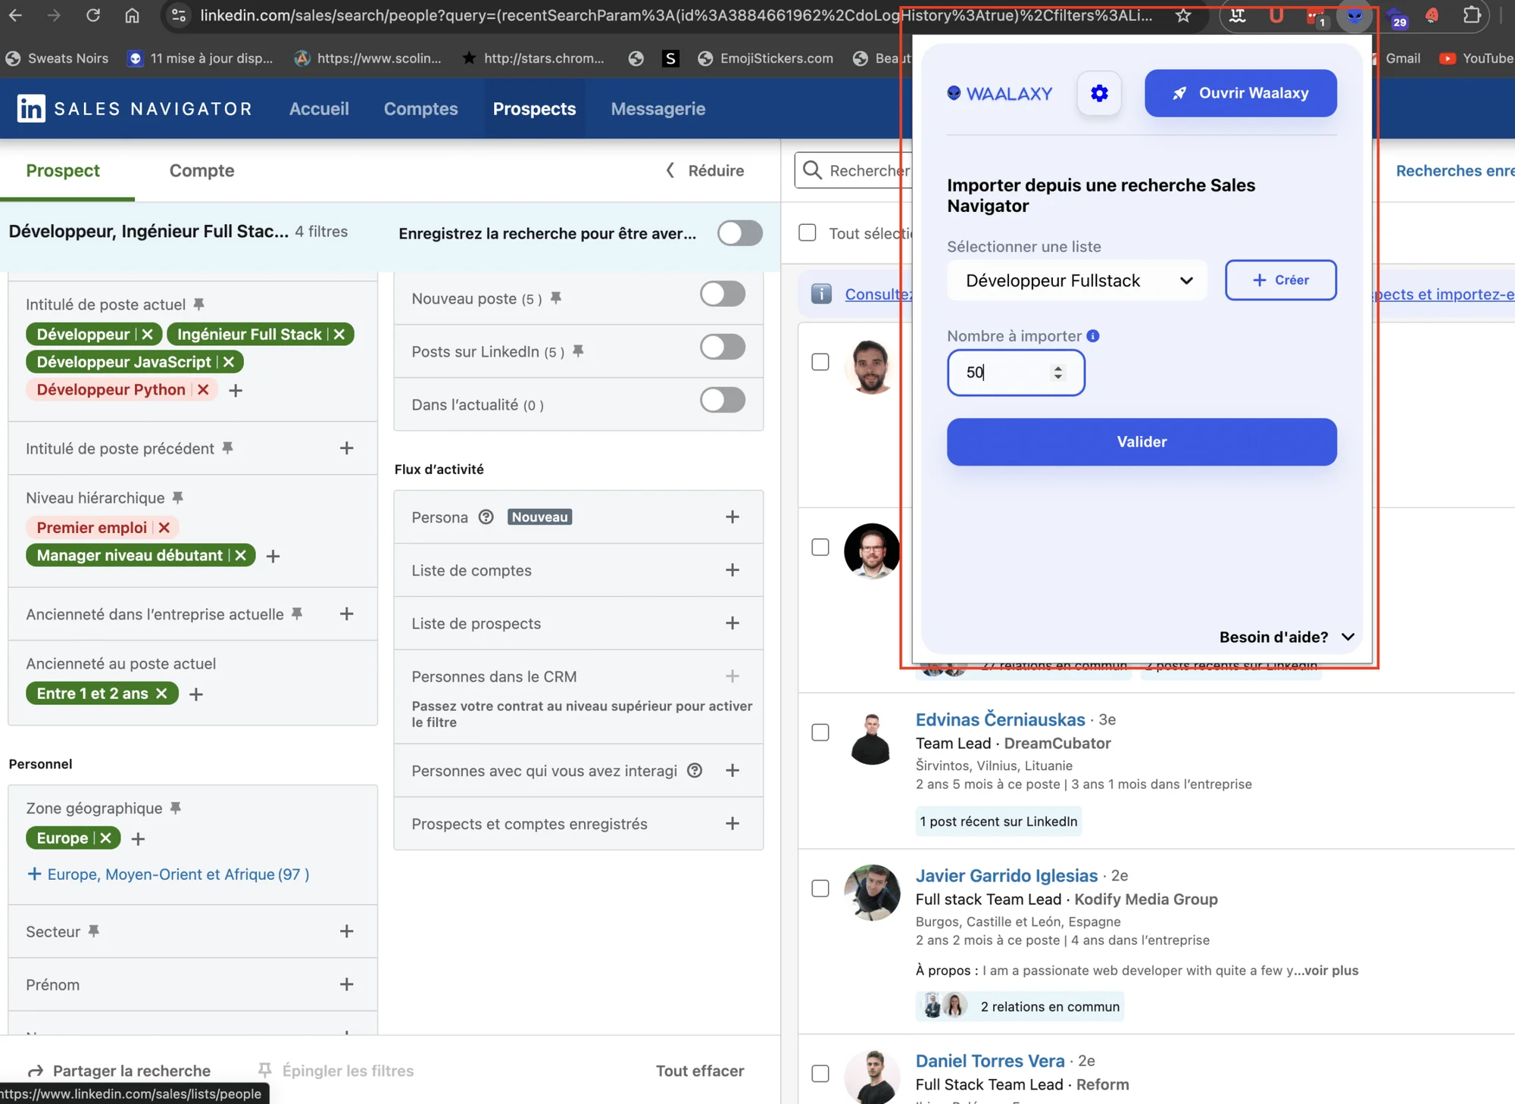Add Europe, Moyen-Orient et Afrique region
1515x1104 pixels.
[168, 874]
